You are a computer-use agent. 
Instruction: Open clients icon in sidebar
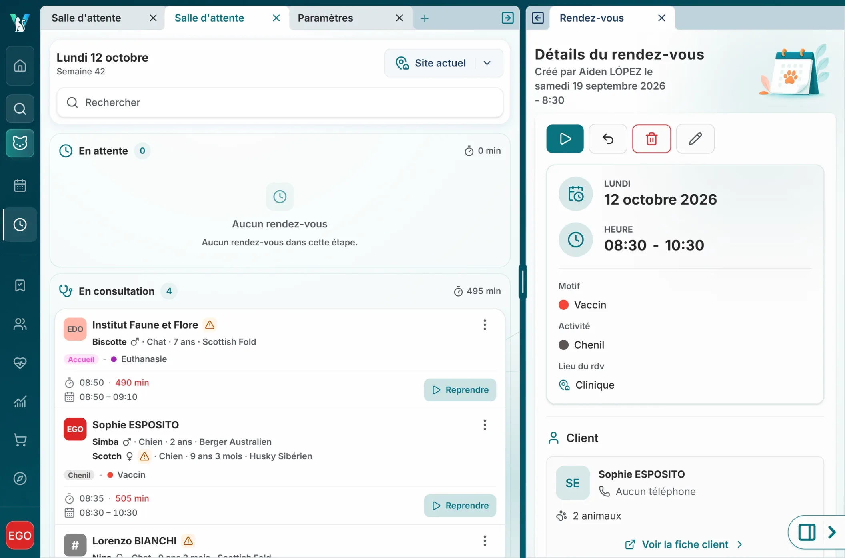(20, 324)
